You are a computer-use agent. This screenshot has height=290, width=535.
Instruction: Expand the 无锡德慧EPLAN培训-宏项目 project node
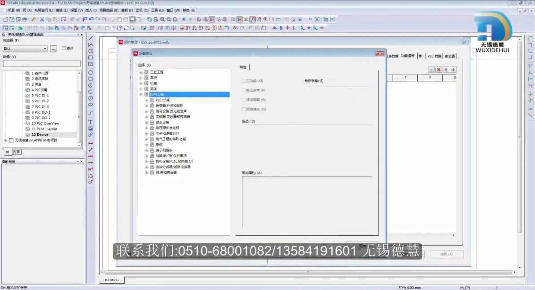pyautogui.click(x=6, y=140)
